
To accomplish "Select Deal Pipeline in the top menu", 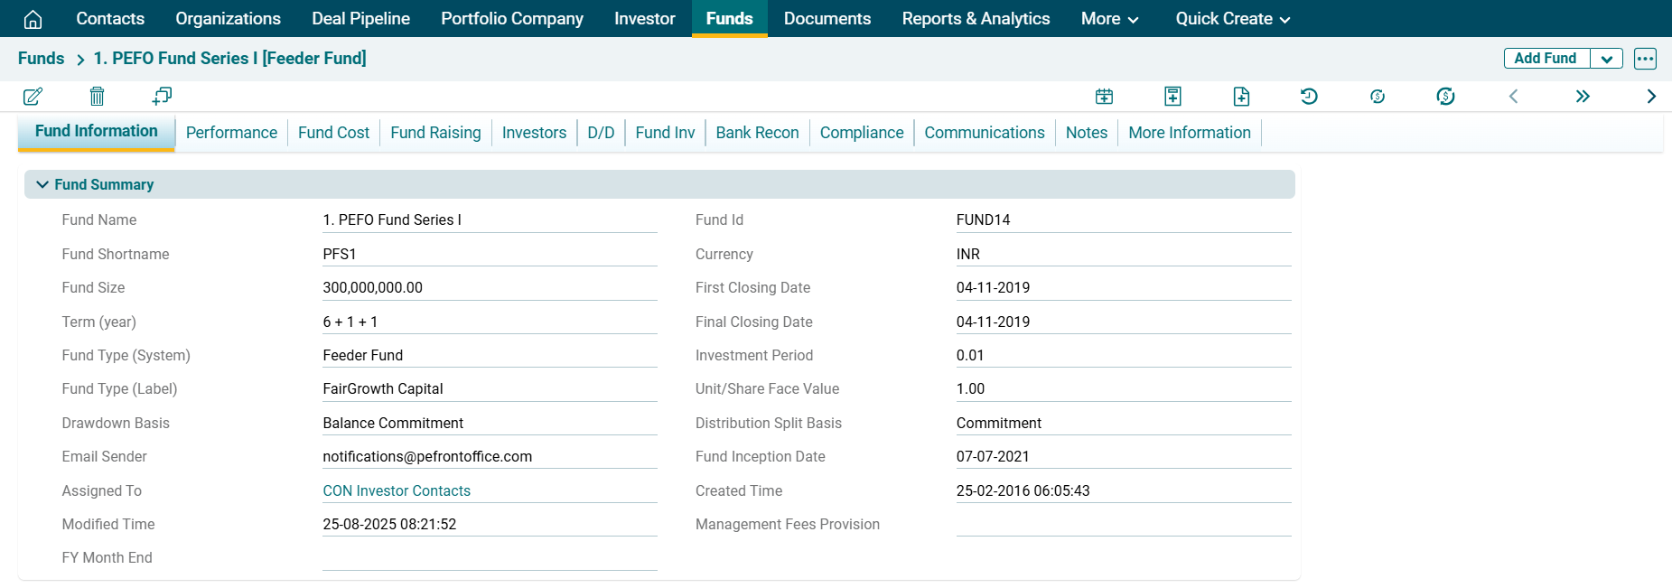I will [x=360, y=19].
